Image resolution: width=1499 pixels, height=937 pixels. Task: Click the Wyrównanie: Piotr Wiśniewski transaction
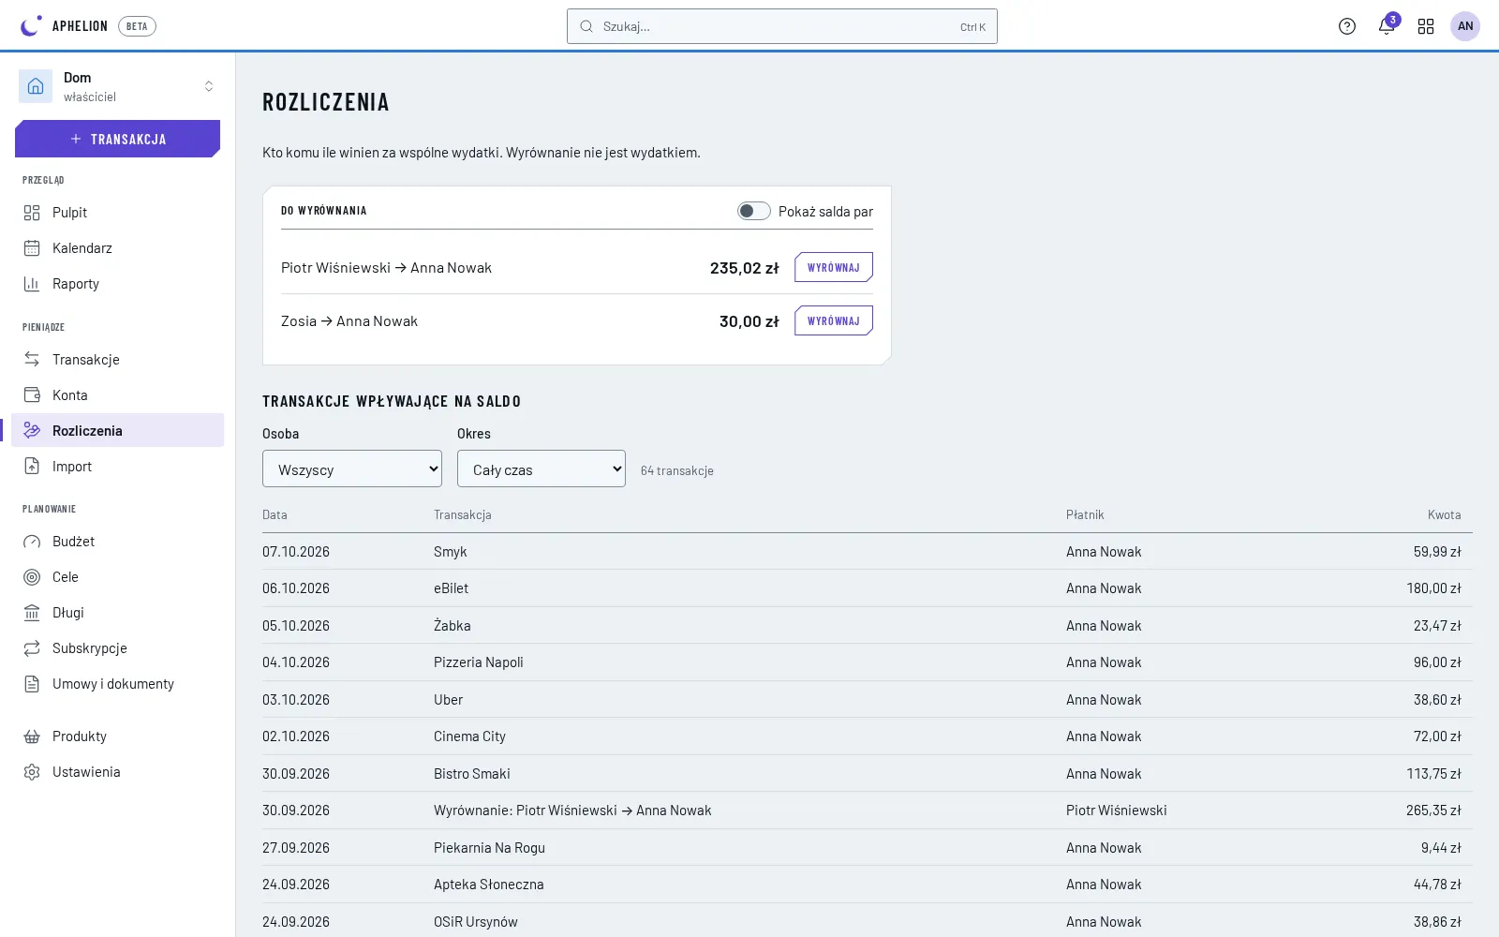coord(572,811)
